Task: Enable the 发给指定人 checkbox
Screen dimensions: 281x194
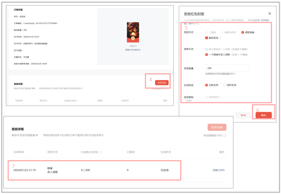Action: [x=207, y=97]
